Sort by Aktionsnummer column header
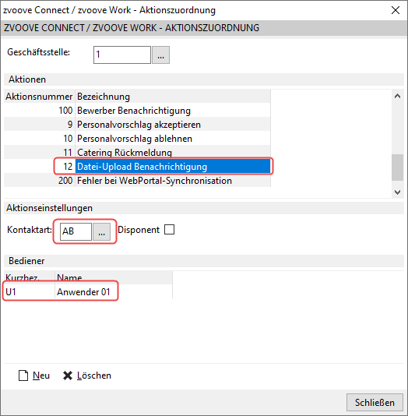 pyautogui.click(x=39, y=97)
